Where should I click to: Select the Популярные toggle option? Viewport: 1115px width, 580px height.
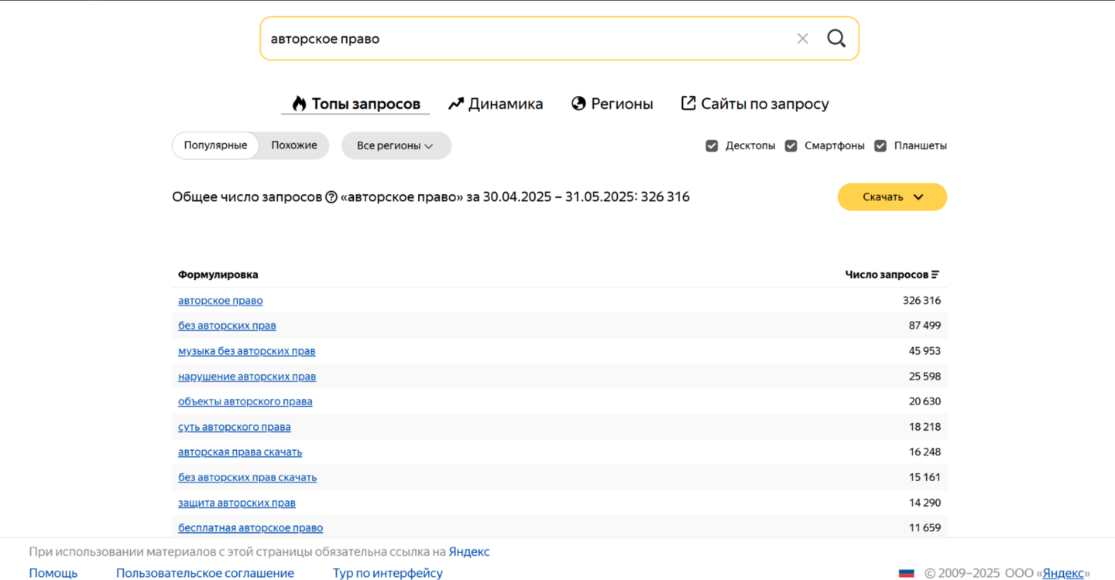tap(215, 145)
